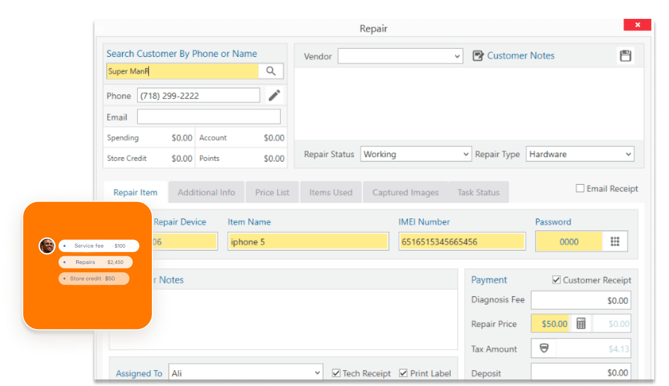
Task: Click the Store credit $50 pill
Action: tap(94, 279)
